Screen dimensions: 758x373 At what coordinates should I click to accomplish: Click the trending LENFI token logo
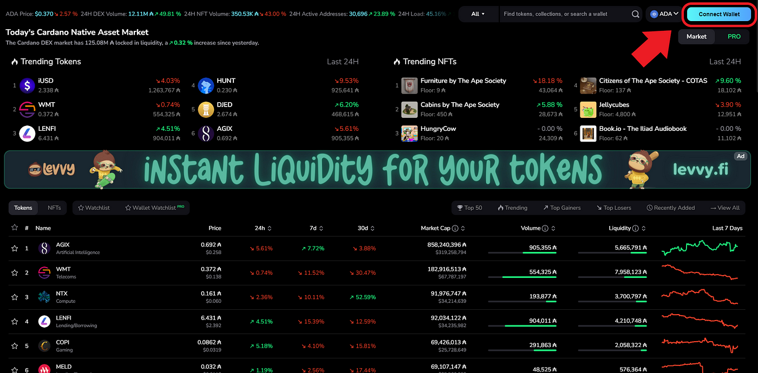click(28, 134)
